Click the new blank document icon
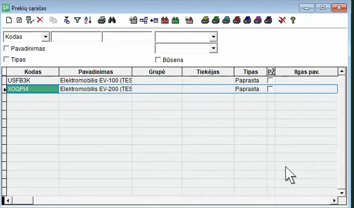Viewport: 354px width, 208px height. pos(9,20)
